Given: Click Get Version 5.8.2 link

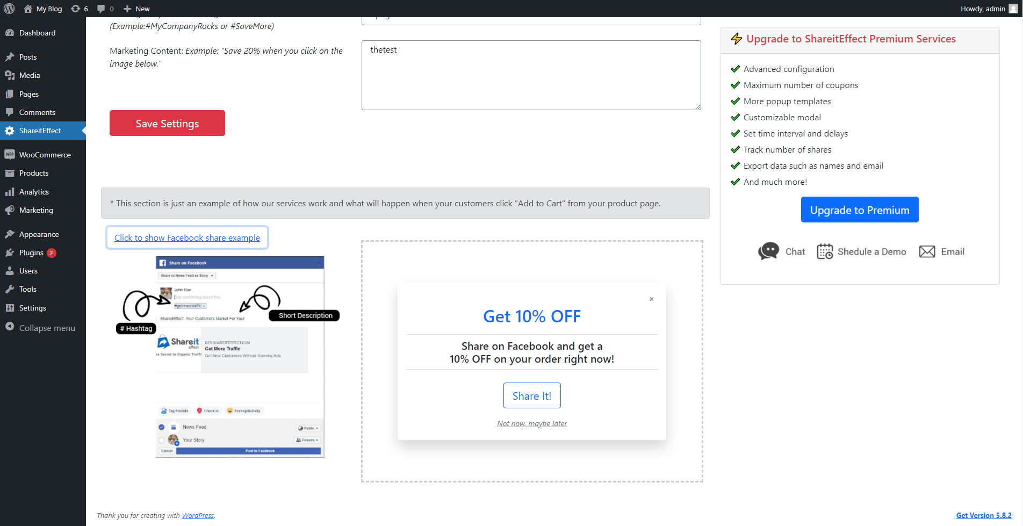Looking at the screenshot, I should pyautogui.click(x=984, y=515).
